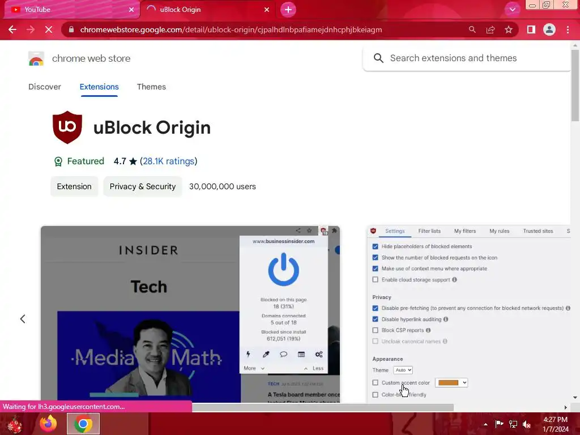Image resolution: width=580 pixels, height=435 pixels.
Task: Open the Theme Auto dropdown
Action: click(403, 370)
